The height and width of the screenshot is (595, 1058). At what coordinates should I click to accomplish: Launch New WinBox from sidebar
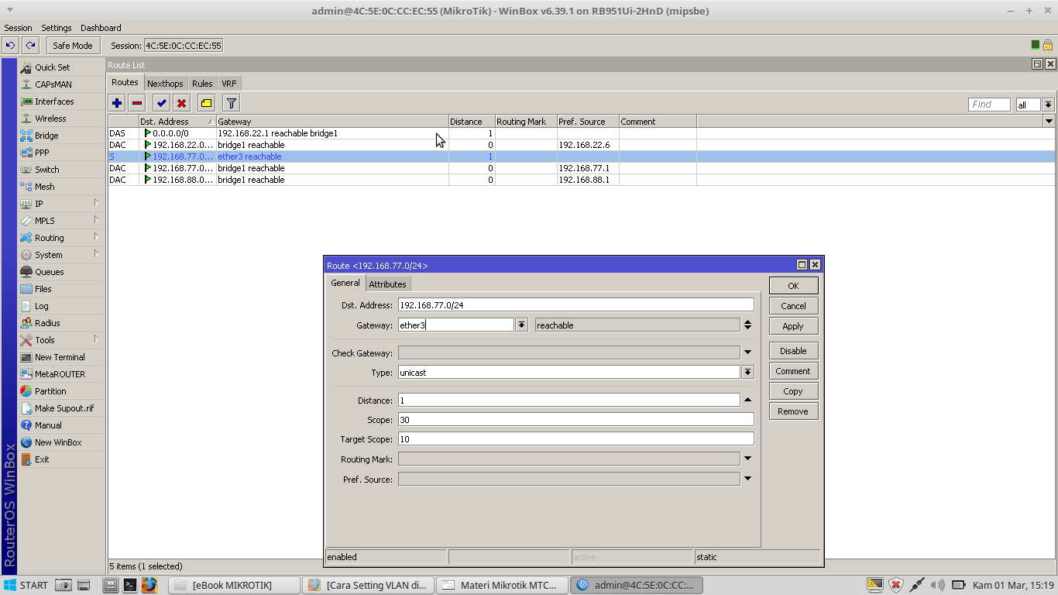pos(61,442)
